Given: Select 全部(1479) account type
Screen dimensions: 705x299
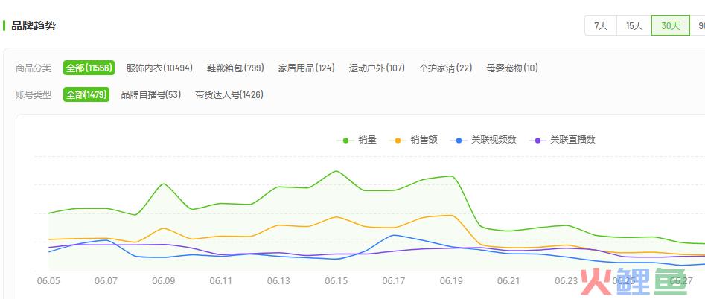Looking at the screenshot, I should pyautogui.click(x=86, y=94).
